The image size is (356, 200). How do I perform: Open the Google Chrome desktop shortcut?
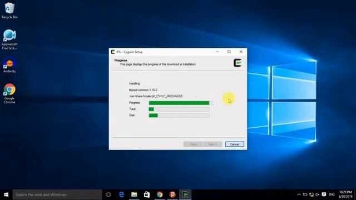click(x=9, y=94)
